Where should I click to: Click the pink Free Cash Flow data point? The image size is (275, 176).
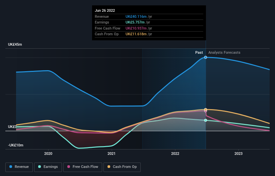(206, 111)
